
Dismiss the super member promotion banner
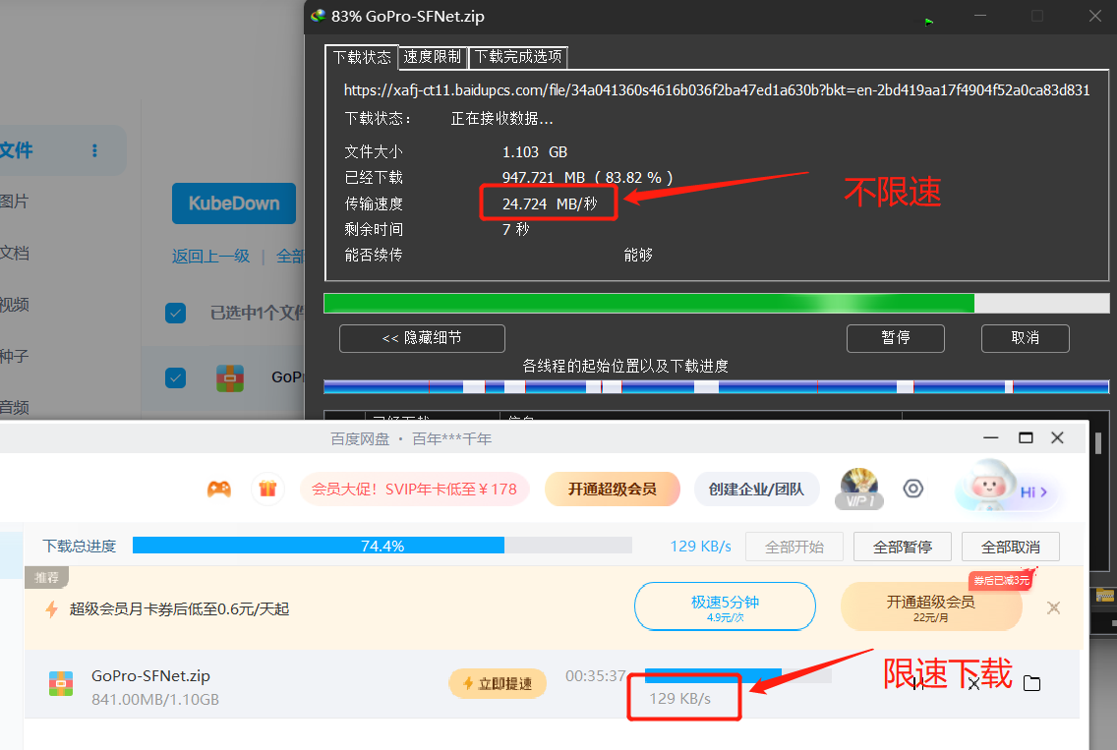(x=1054, y=607)
